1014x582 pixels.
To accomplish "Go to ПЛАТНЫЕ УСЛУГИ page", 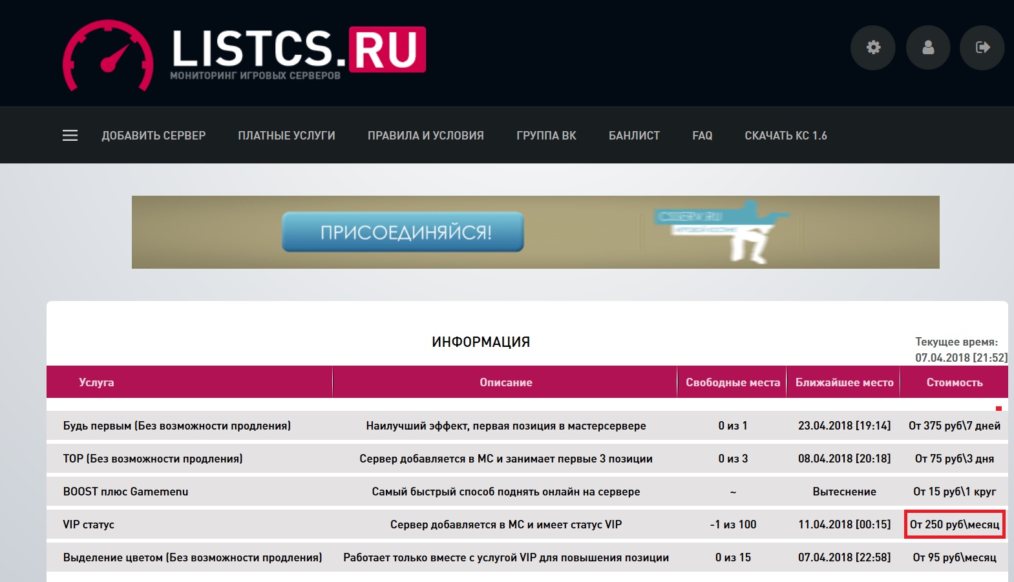I will (x=286, y=136).
